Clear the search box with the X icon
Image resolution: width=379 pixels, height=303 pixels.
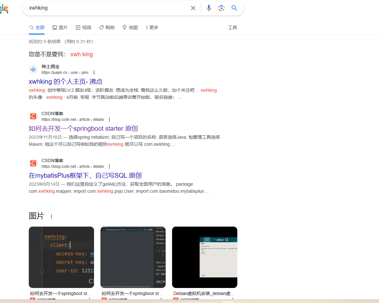click(193, 8)
